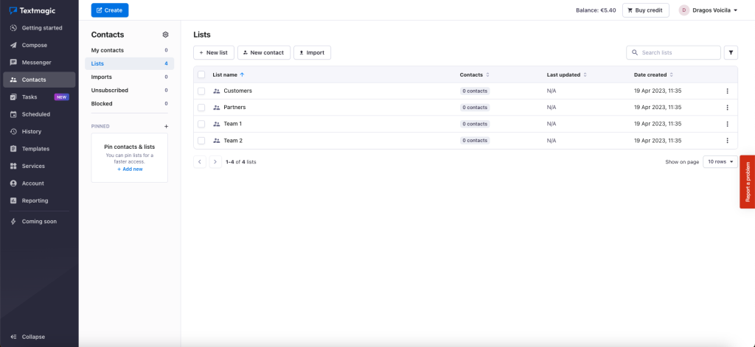Image resolution: width=755 pixels, height=347 pixels.
Task: Open Contacts settings gear icon
Action: click(166, 35)
